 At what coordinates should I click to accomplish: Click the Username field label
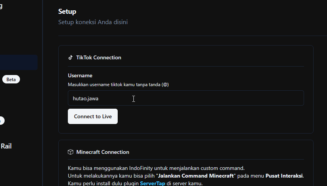pos(80,75)
